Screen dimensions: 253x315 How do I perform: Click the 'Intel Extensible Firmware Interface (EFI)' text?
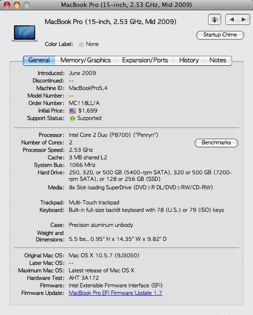[x=116, y=285]
